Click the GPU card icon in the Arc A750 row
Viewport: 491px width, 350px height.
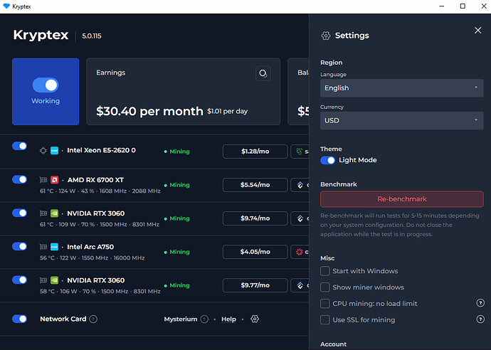pos(43,247)
